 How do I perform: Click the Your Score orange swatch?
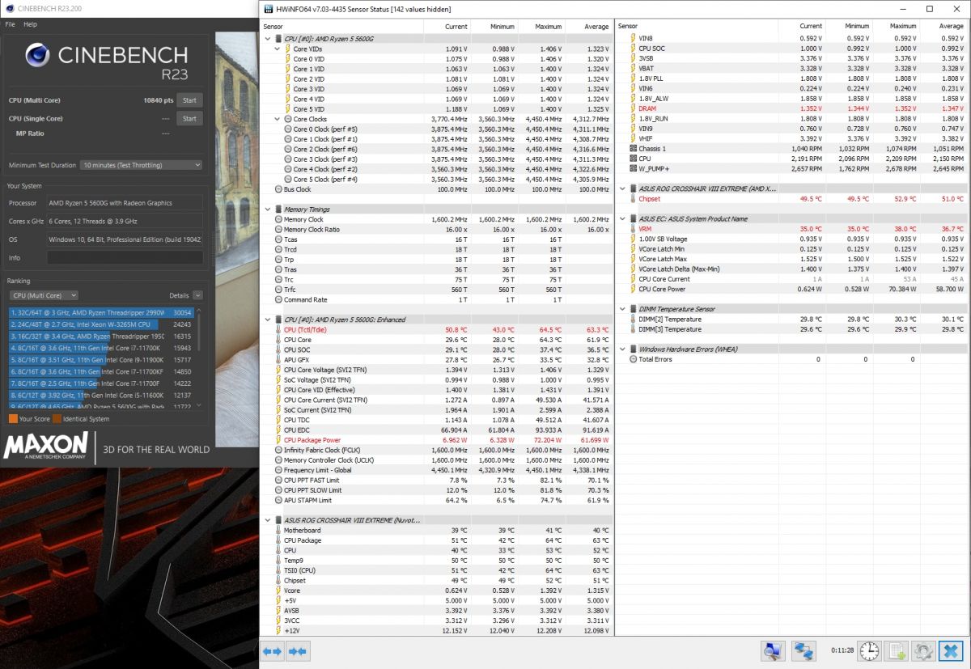tap(13, 419)
